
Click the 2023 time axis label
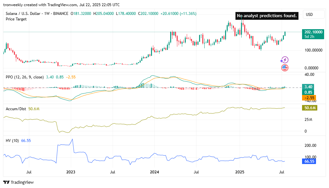pos(71,172)
